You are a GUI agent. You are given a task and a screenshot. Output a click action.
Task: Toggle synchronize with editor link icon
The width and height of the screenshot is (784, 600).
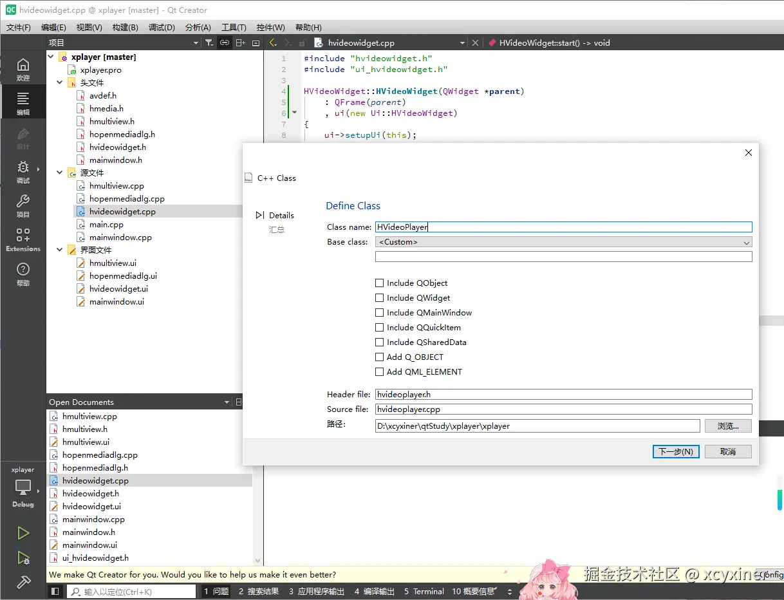pyautogui.click(x=224, y=42)
